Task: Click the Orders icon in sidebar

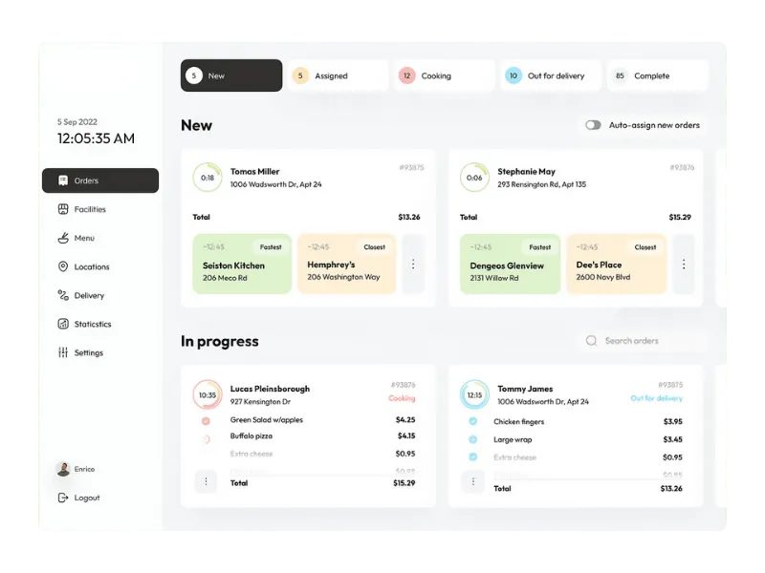Action: tap(63, 180)
